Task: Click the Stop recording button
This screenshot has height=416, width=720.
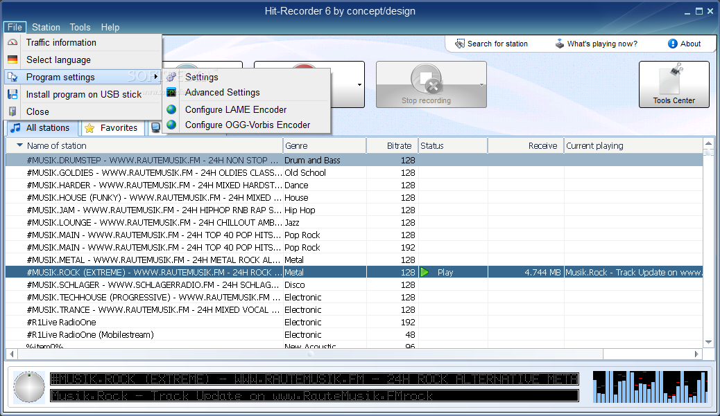Action: pyautogui.click(x=431, y=84)
